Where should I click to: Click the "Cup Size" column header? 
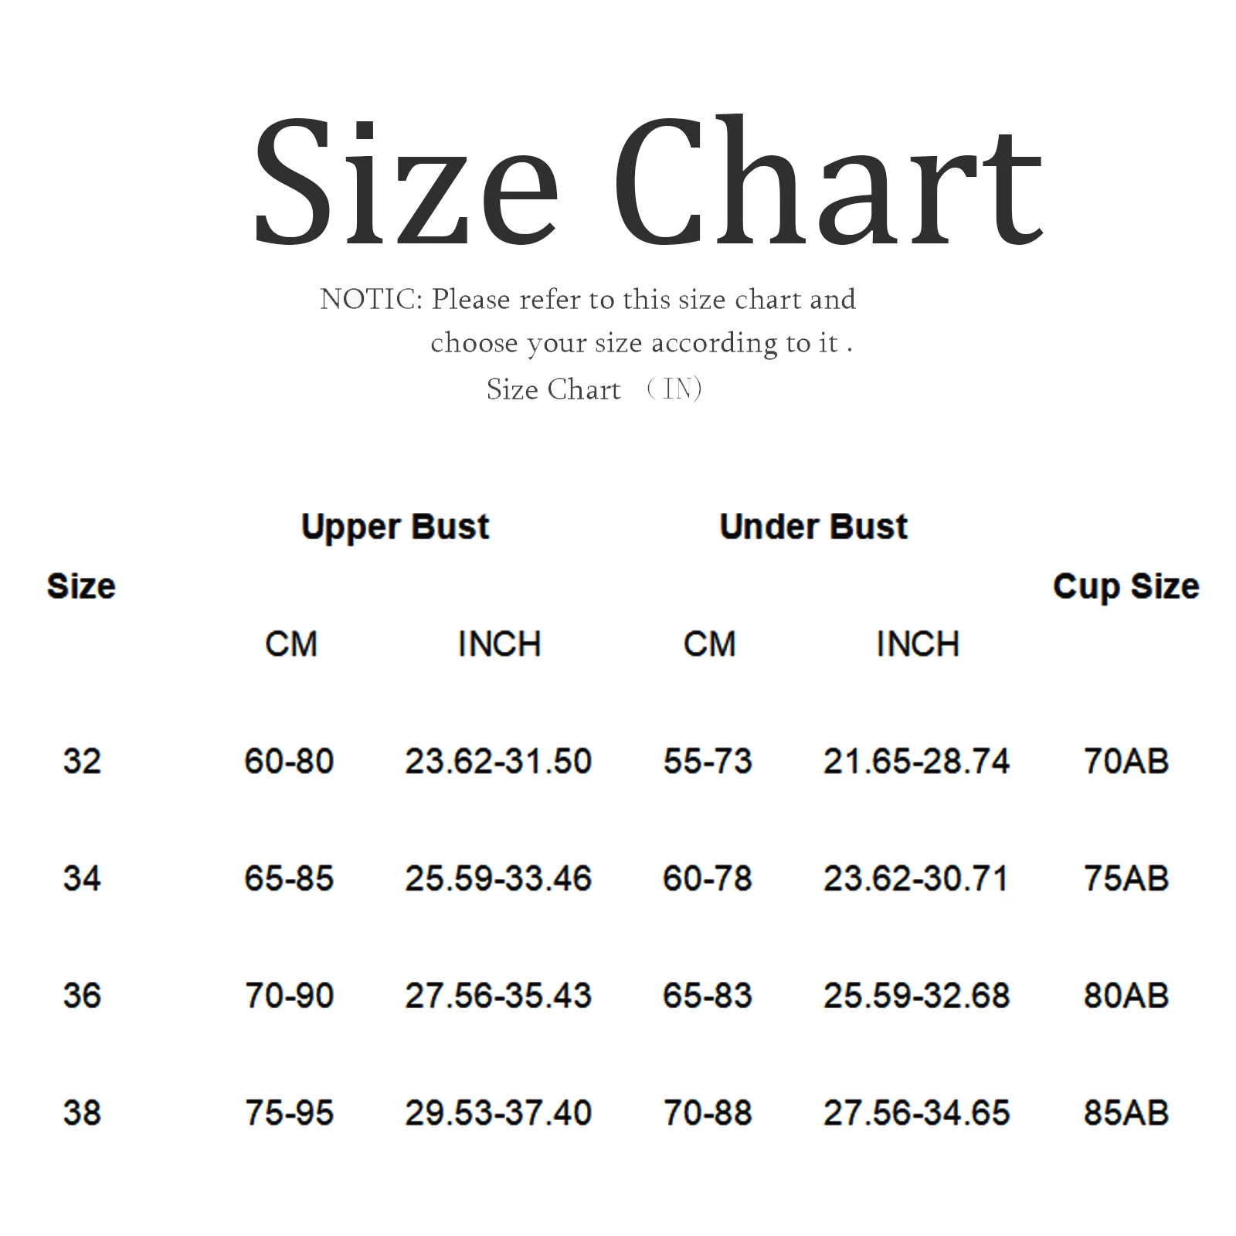point(1126,586)
